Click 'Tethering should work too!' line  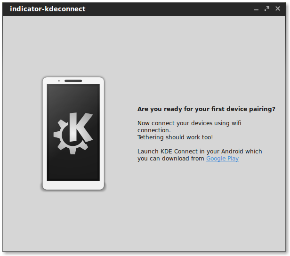[175, 137]
